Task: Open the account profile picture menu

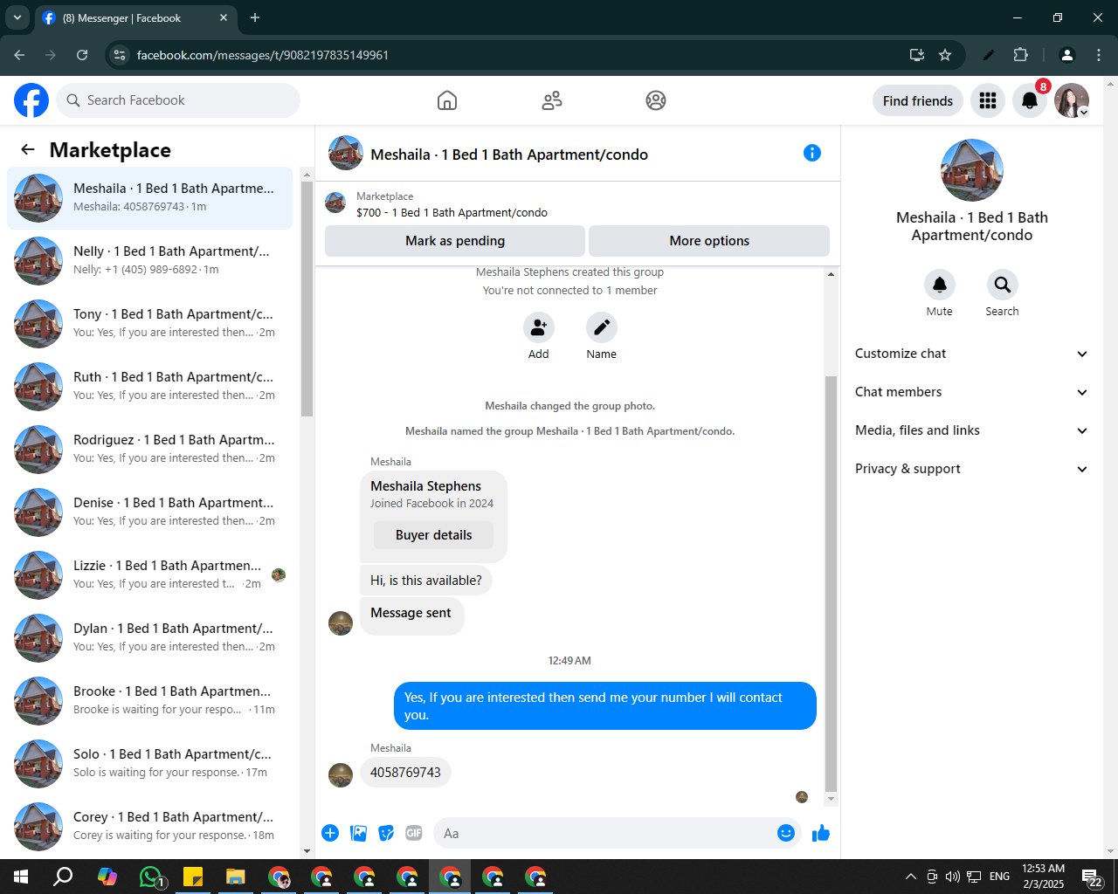Action: click(1072, 101)
